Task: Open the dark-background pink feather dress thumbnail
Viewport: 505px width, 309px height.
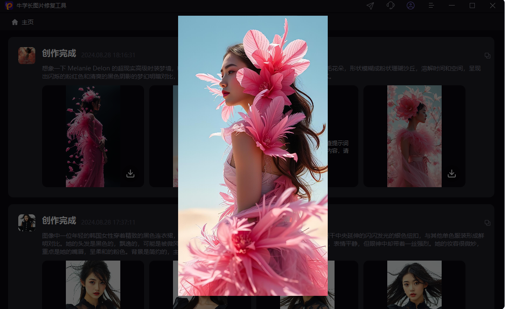Action: pyautogui.click(x=93, y=136)
